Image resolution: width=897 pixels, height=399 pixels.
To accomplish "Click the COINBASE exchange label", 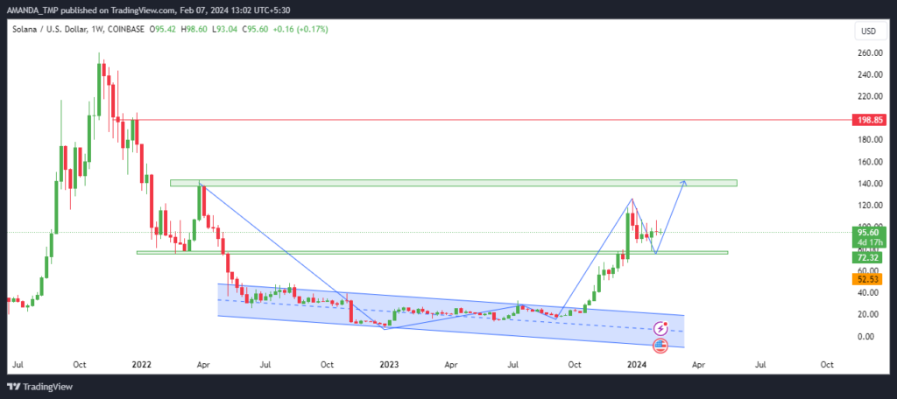I will click(x=124, y=30).
